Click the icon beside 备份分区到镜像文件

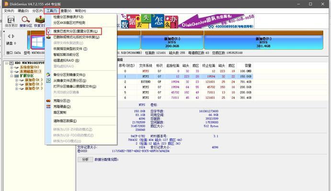pyautogui.click(x=48, y=74)
